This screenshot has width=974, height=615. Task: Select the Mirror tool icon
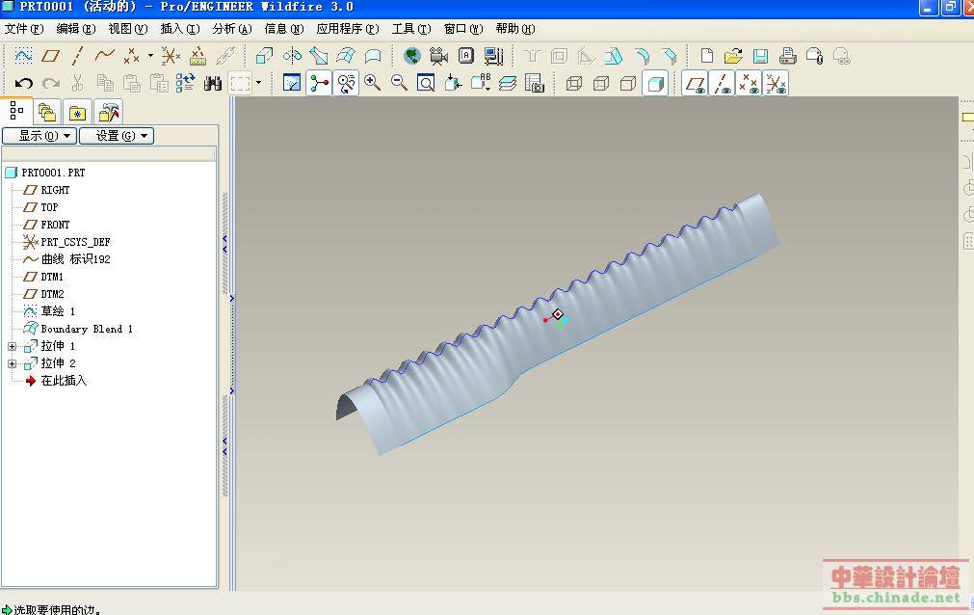291,56
